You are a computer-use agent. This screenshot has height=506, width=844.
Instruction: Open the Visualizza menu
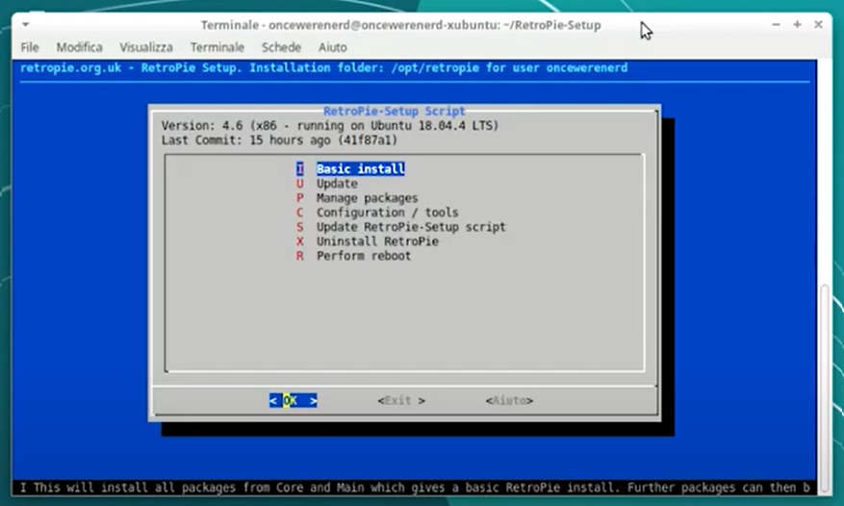146,47
